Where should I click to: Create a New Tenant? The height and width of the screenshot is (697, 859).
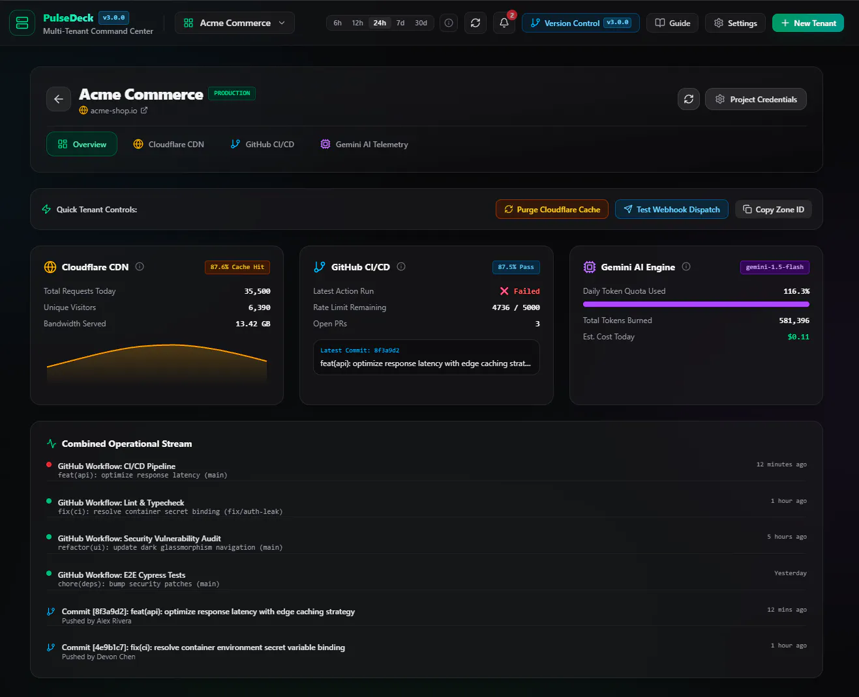coord(808,23)
